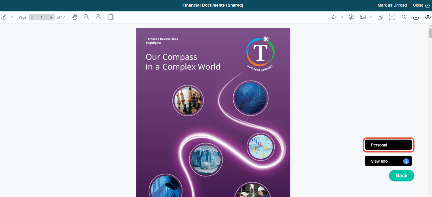Zoom out of the document
The height and width of the screenshot is (197, 432).
coord(86,17)
